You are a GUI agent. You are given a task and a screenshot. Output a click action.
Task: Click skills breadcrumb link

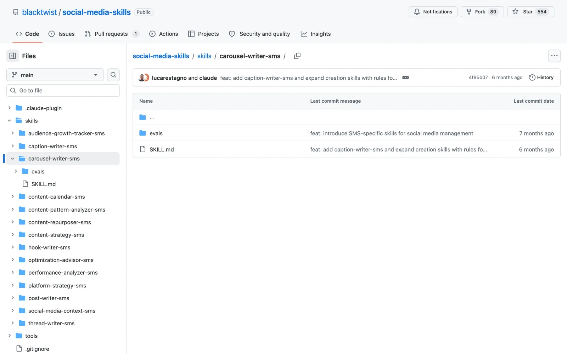[x=204, y=56]
